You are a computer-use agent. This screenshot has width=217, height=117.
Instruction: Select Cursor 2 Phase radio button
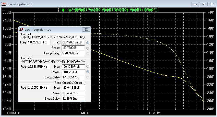pyautogui.click(x=88, y=72)
